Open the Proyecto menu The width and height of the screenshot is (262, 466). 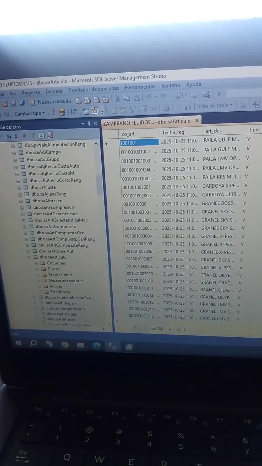[31, 93]
